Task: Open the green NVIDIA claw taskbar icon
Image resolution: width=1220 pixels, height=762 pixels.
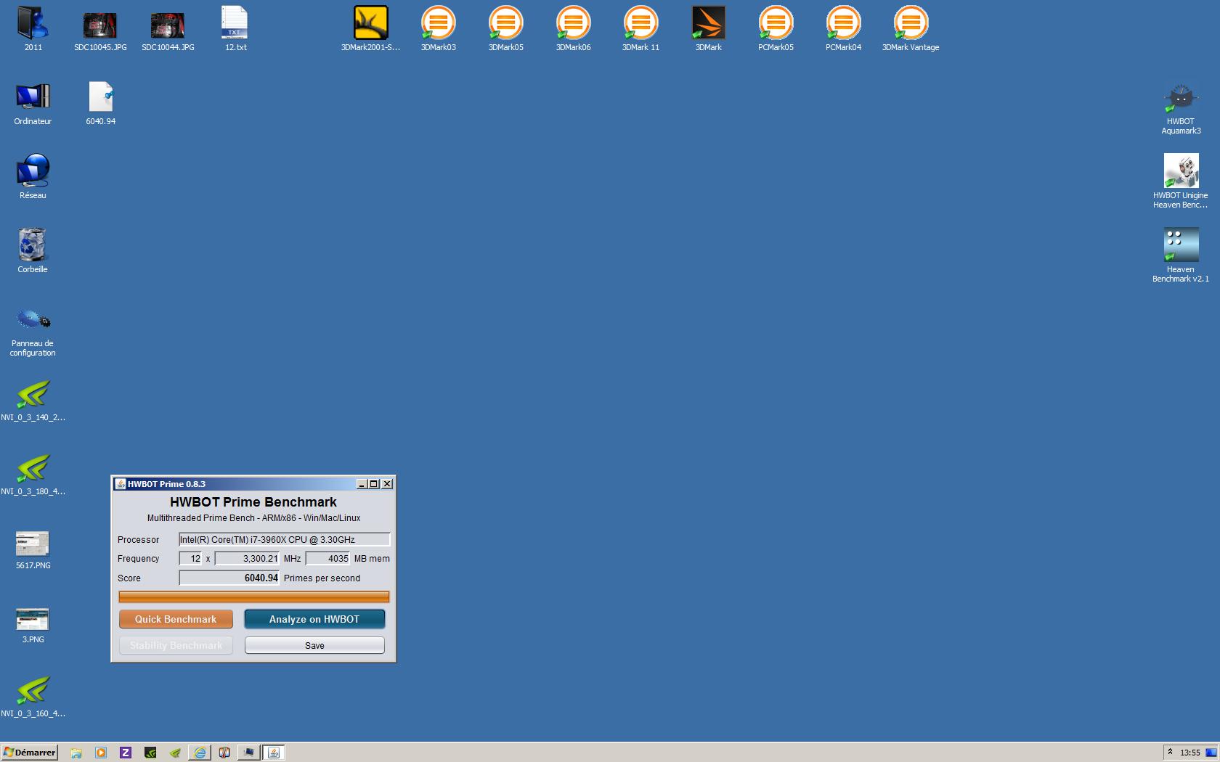Action: pos(175,753)
